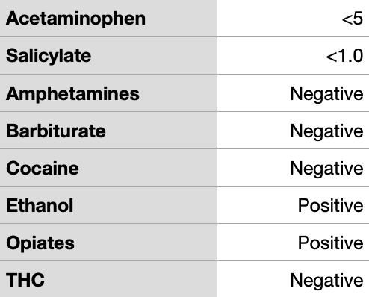Image resolution: width=369 pixels, height=297 pixels.
Task: Click empty gray area in Ethanol row
Action: pos(144,205)
